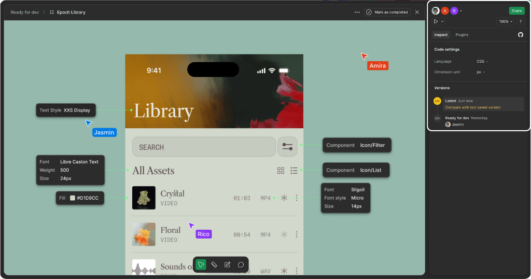
Task: Switch to the Inspect tab
Action: click(x=441, y=35)
